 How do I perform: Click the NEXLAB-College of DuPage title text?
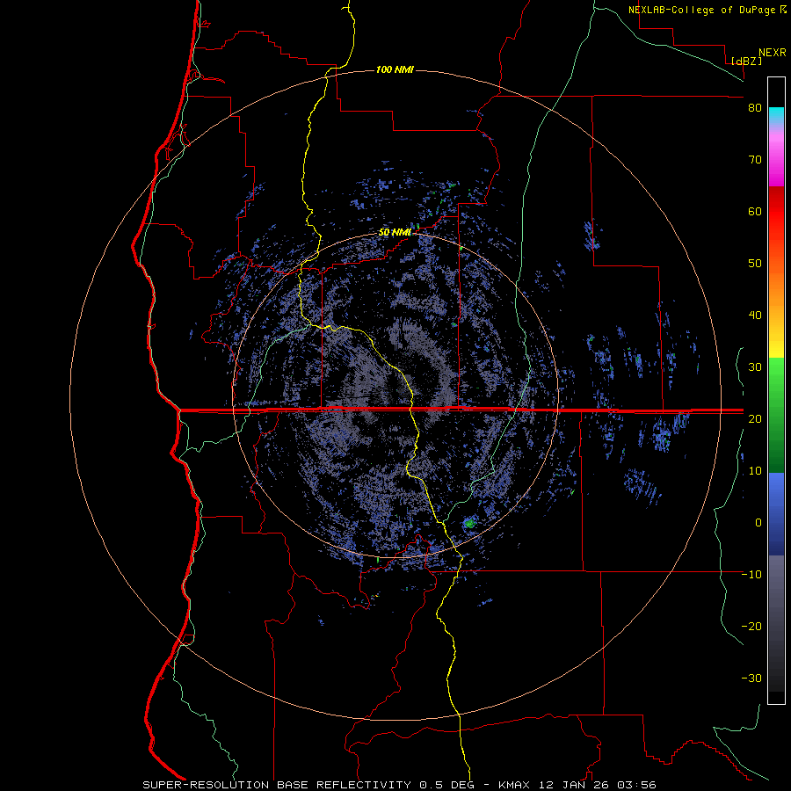point(703,10)
